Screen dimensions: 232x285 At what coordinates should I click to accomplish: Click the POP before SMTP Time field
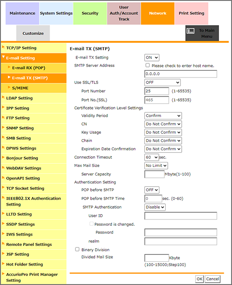point(153,199)
